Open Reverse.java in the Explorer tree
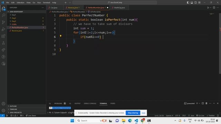The height and width of the screenshot is (124, 221). (x=26, y=31)
